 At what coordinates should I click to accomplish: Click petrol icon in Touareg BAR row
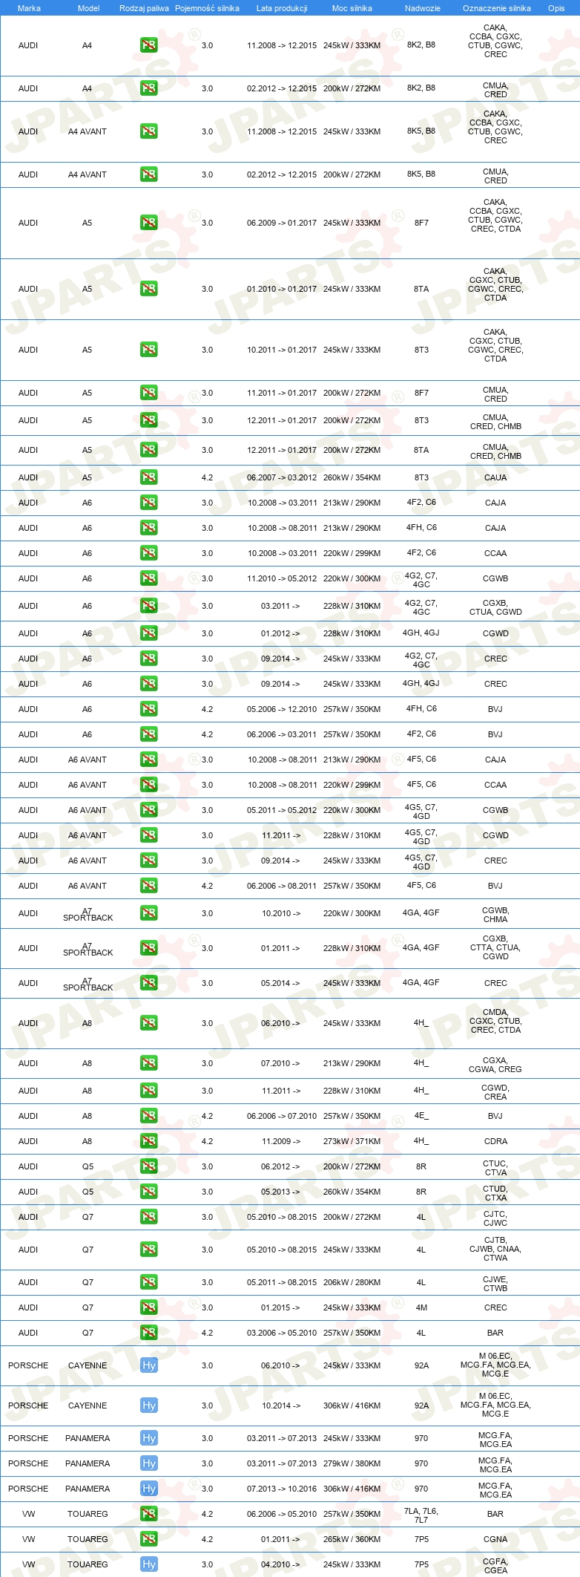[148, 1514]
